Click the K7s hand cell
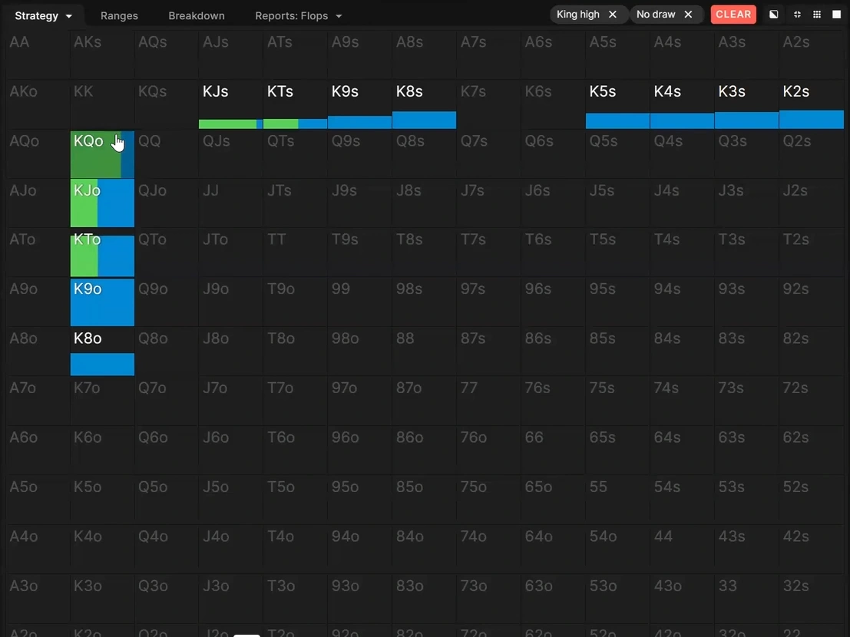 tap(489, 104)
